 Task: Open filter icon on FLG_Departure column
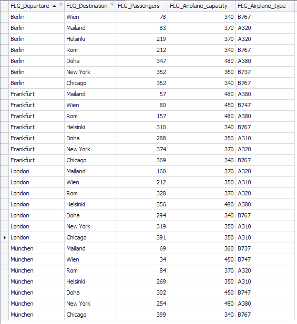60,5
